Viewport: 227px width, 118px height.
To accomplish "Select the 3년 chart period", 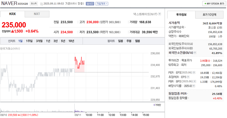I will pos(56,41).
